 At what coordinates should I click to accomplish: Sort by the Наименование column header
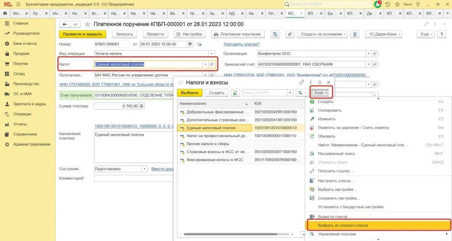pyautogui.click(x=214, y=103)
